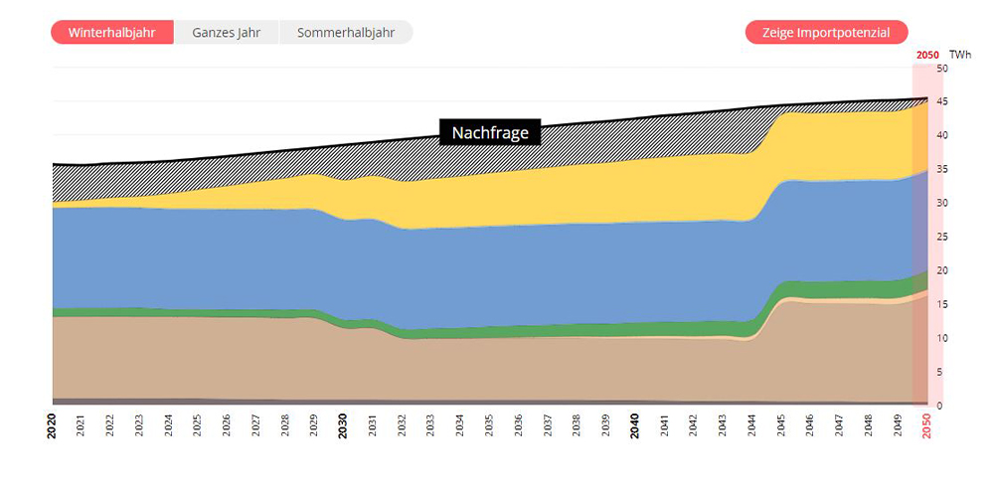Select year 2040 on the timeline axis
The image size is (994, 497).
634,426
